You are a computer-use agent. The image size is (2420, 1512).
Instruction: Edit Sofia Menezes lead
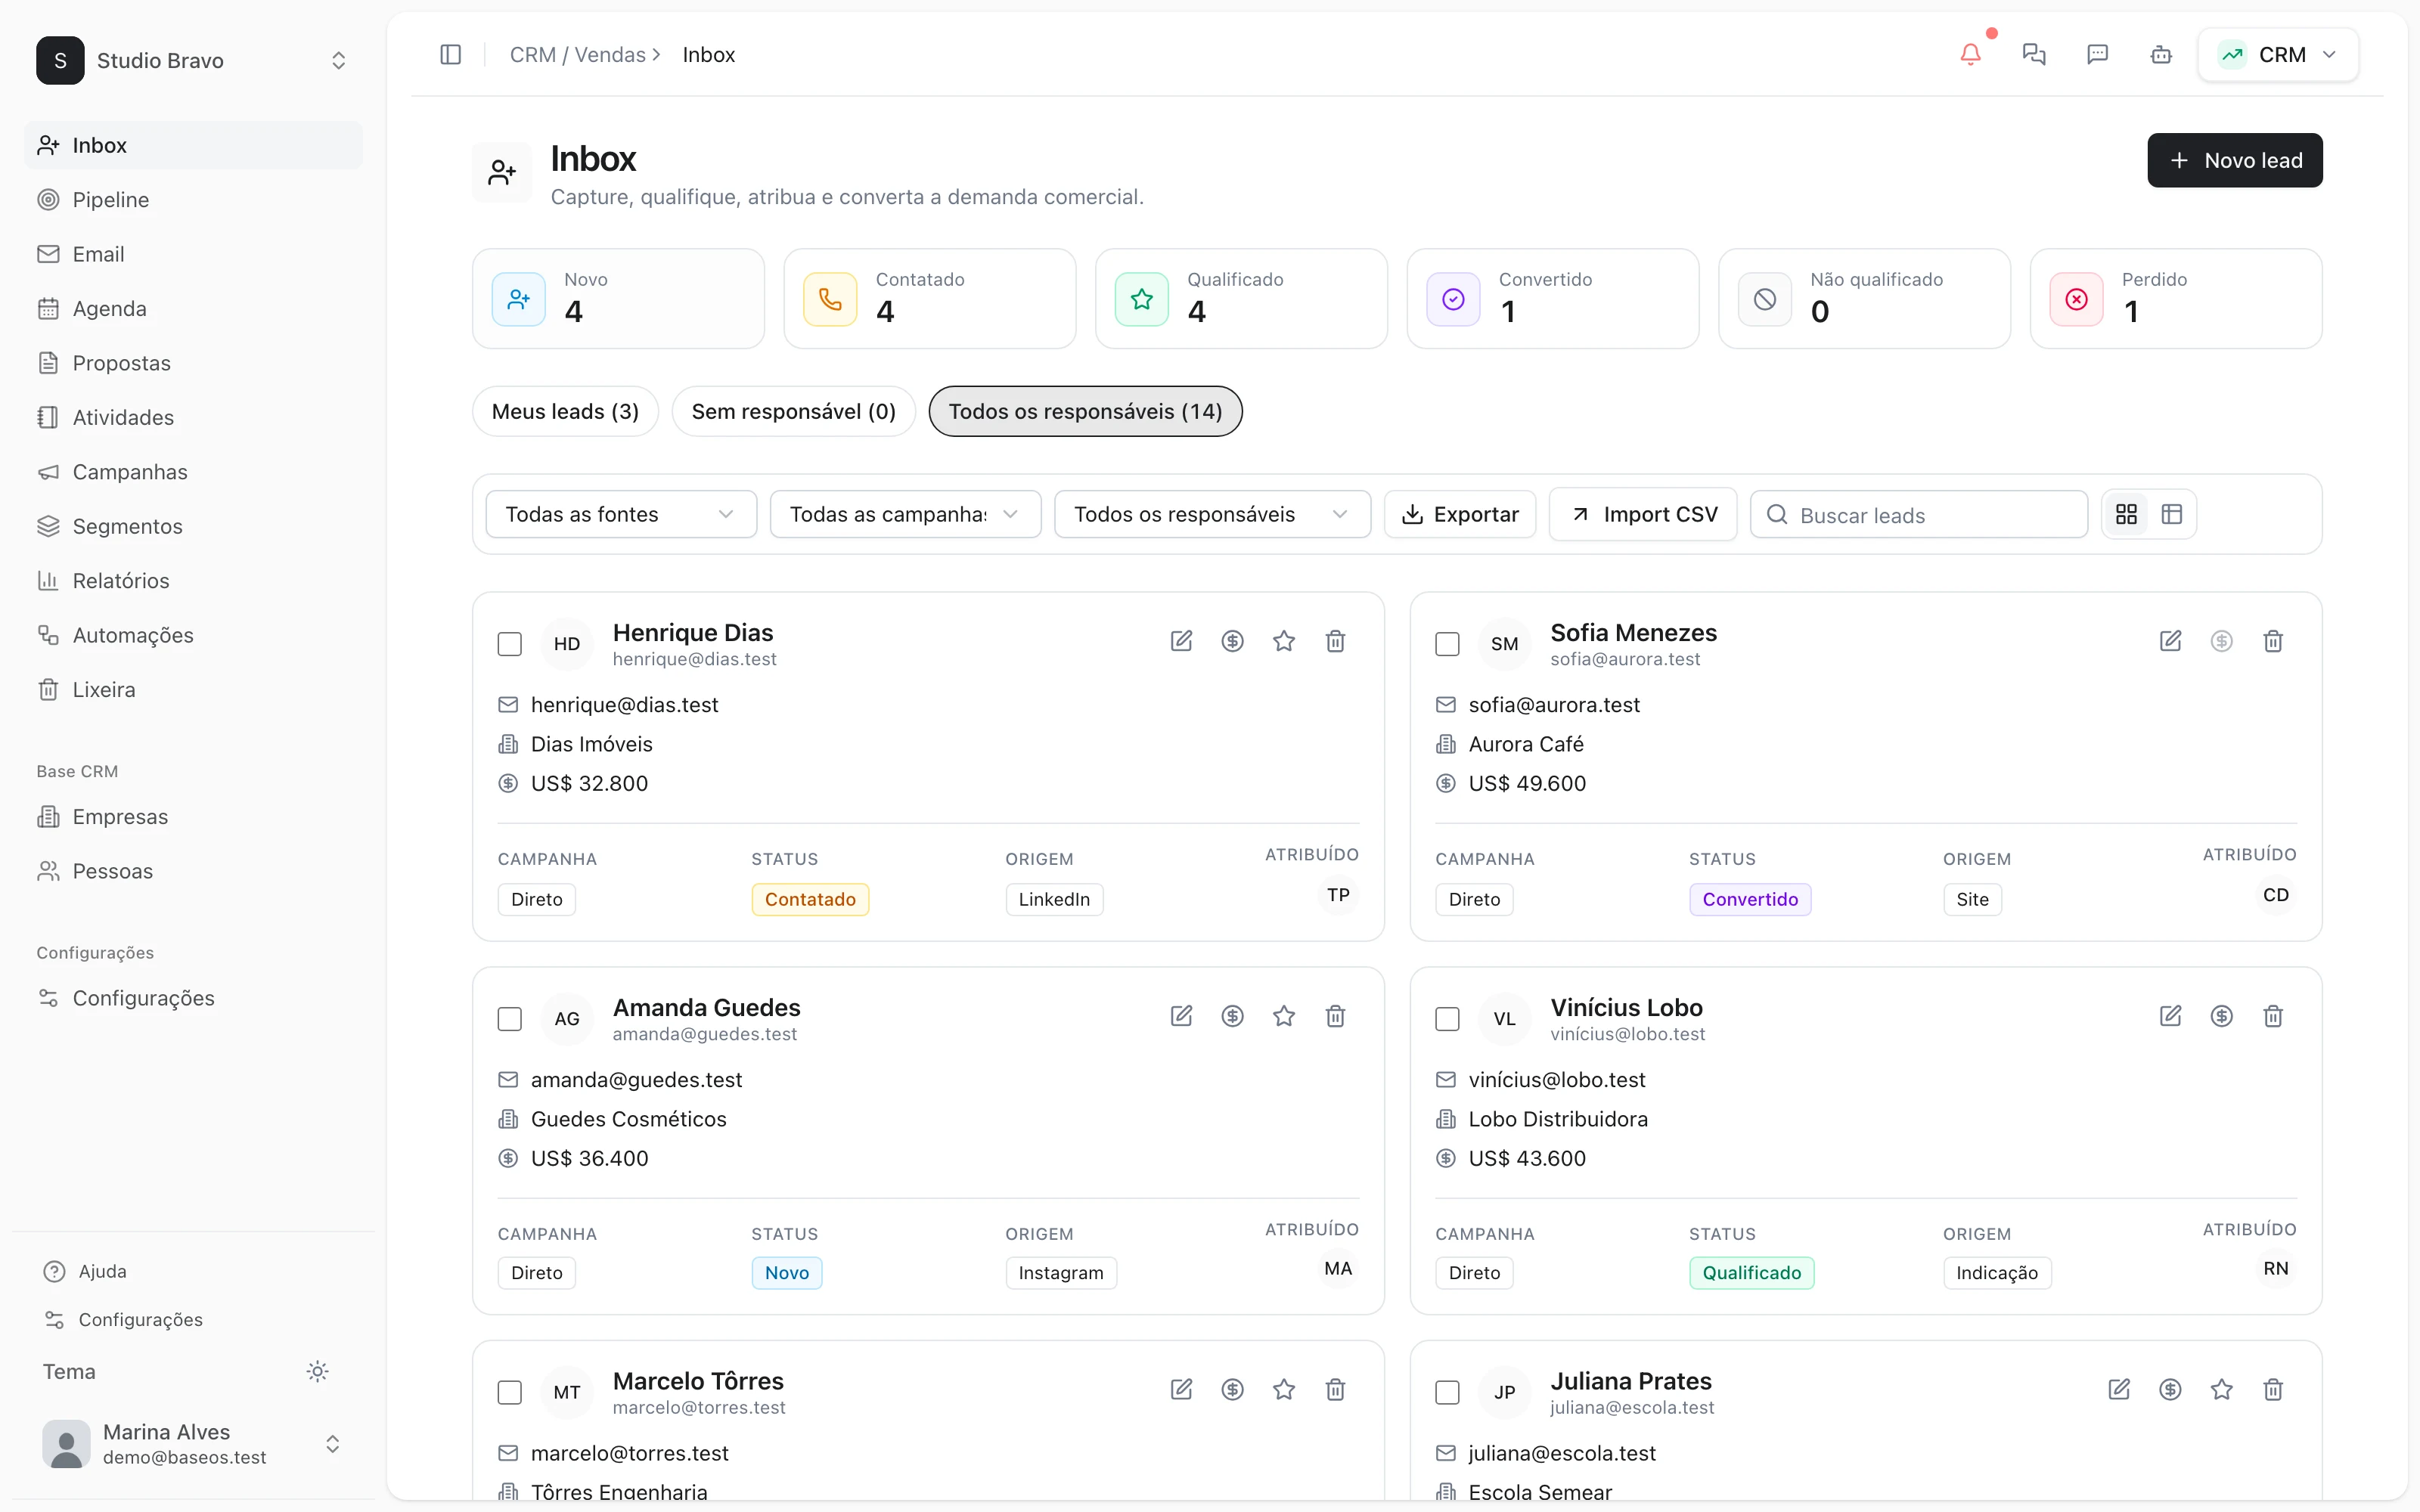click(2170, 641)
